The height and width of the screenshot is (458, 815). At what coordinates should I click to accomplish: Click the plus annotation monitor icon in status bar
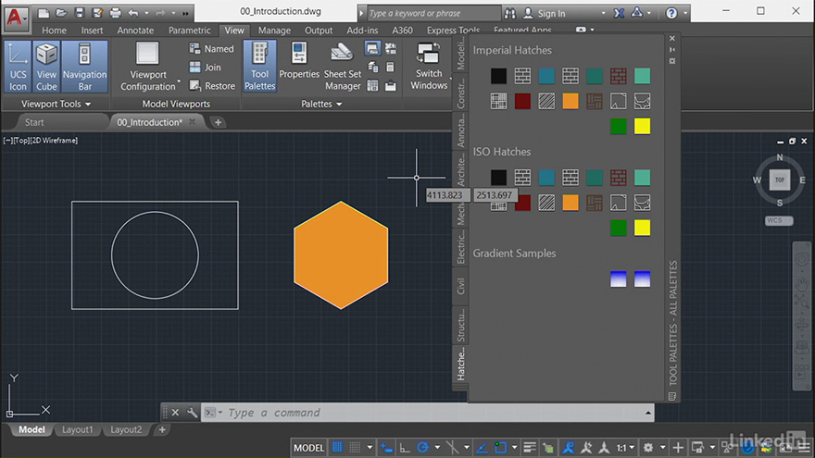pos(678,448)
